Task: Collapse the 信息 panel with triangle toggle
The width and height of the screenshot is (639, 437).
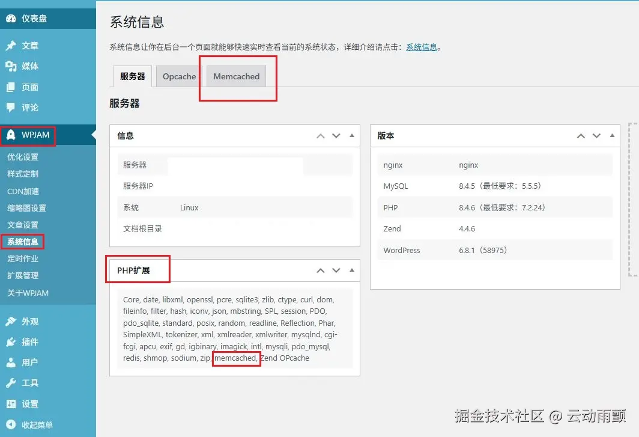Action: [x=352, y=135]
